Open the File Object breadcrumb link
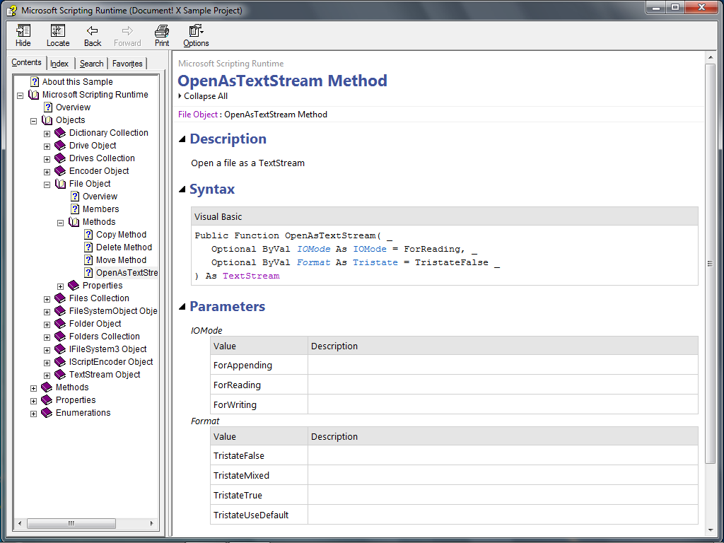This screenshot has height=543, width=724. pos(198,115)
